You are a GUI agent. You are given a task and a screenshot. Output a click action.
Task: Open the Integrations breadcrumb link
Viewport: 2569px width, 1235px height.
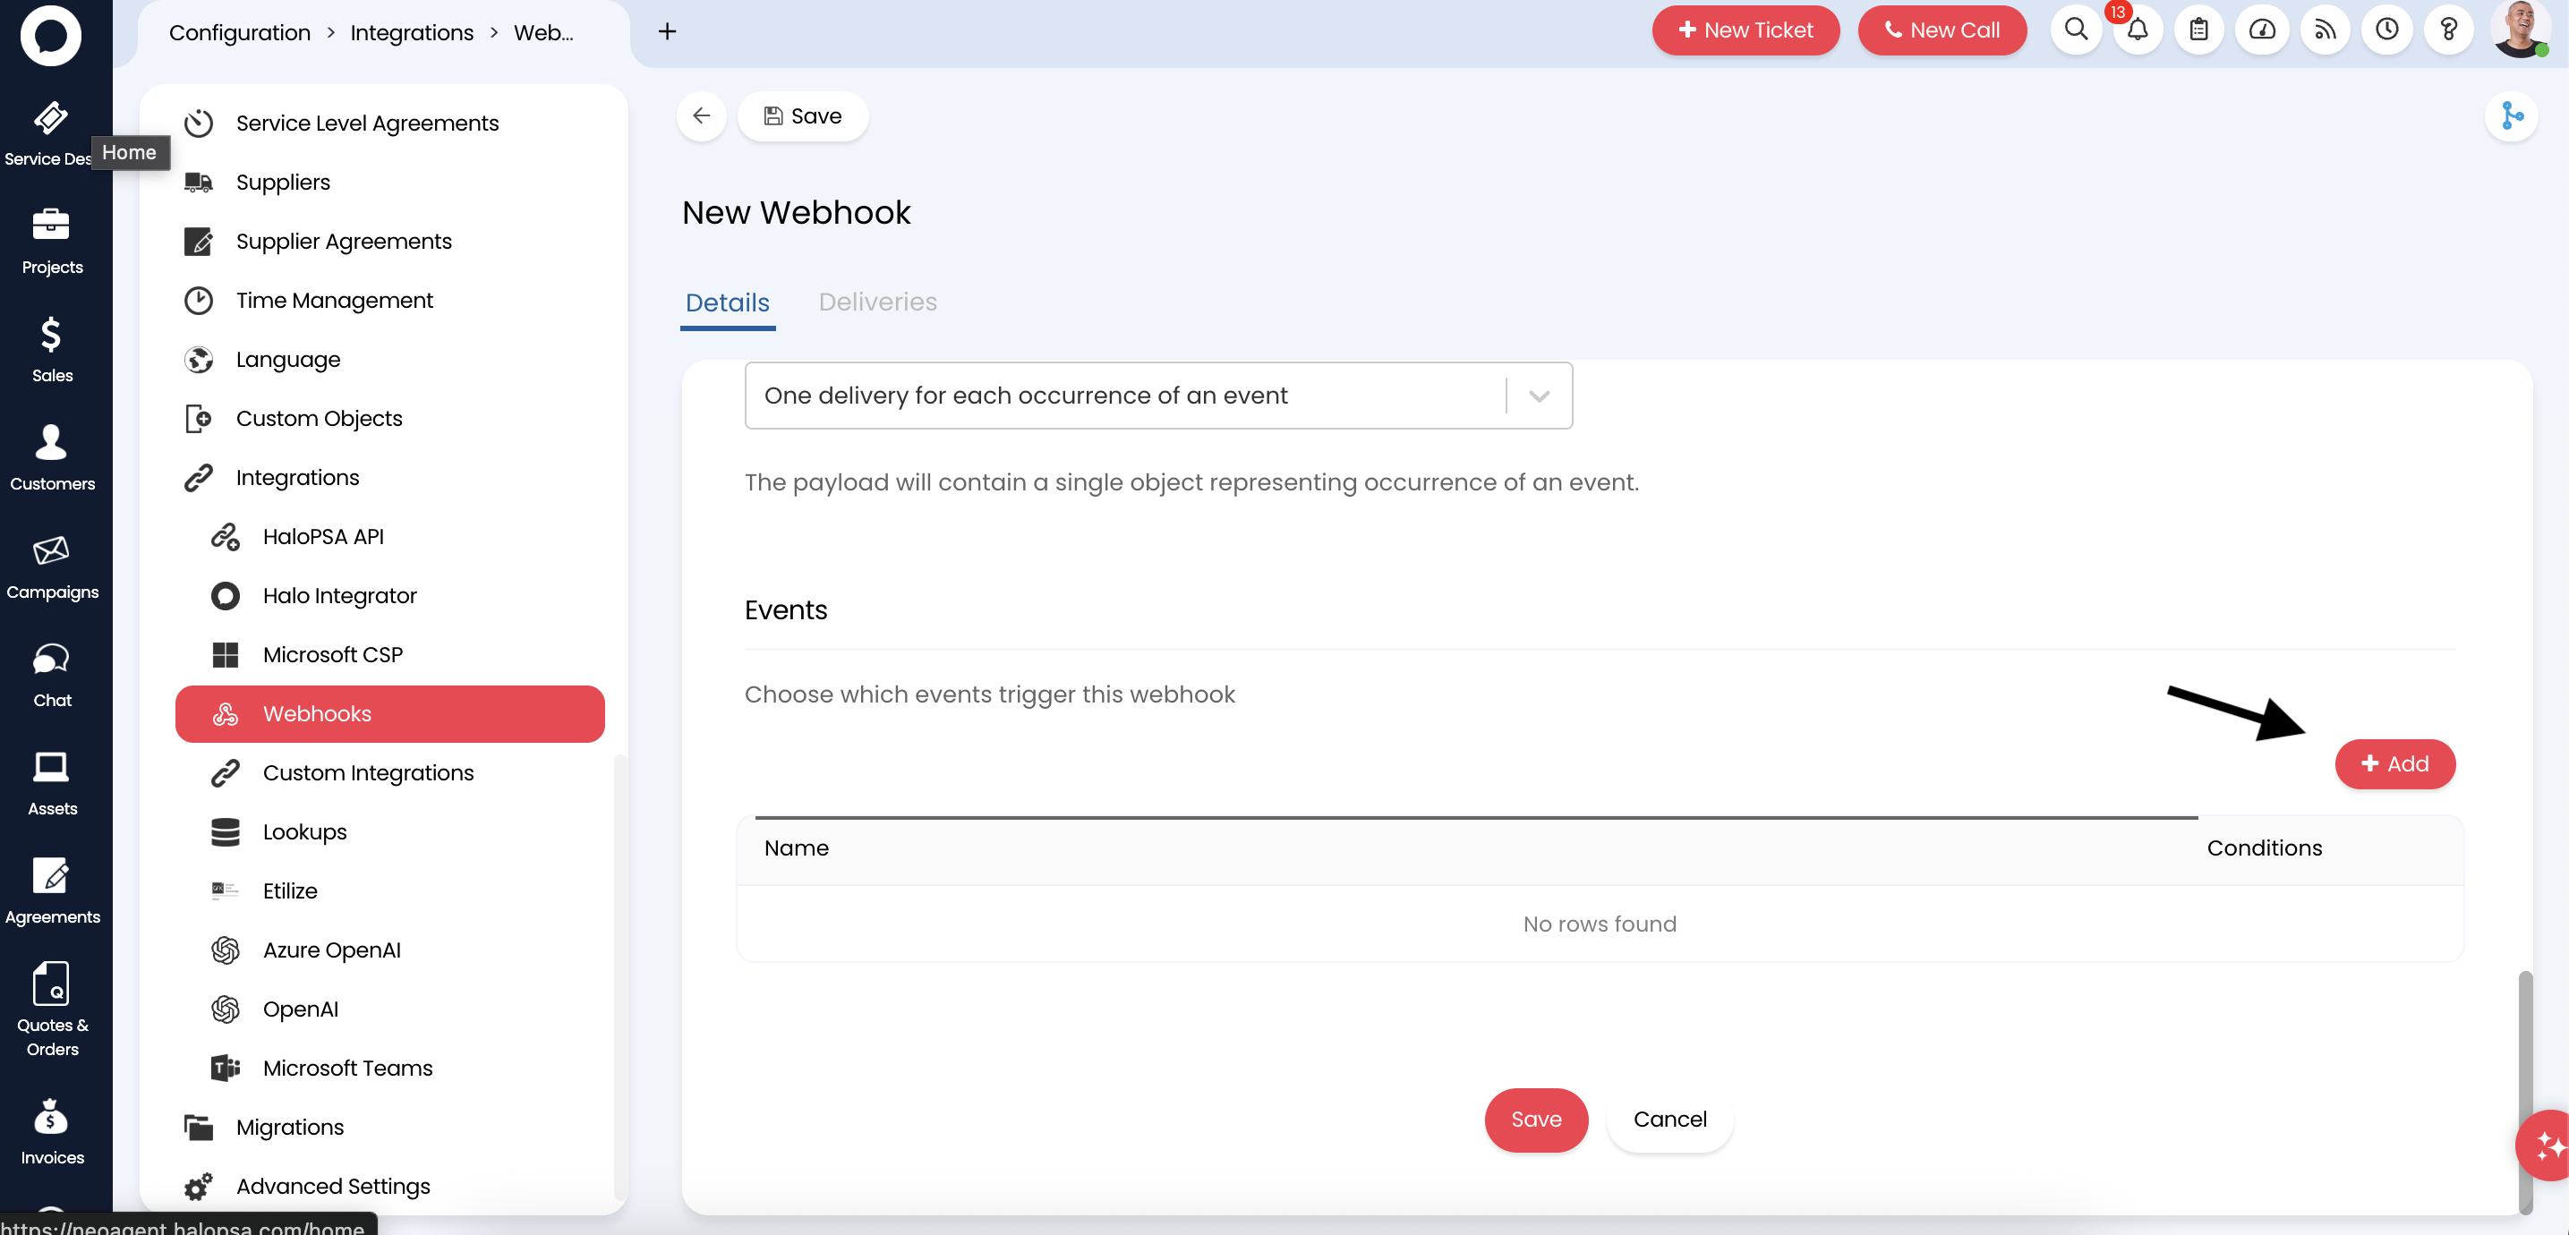411,32
